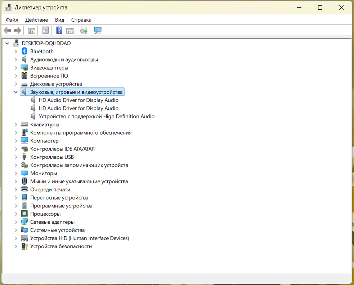Image resolution: width=354 pixels, height=285 pixels.
Task: Select Звуковые, игровые и видеоустройства label
Action: pyautogui.click(x=76, y=92)
